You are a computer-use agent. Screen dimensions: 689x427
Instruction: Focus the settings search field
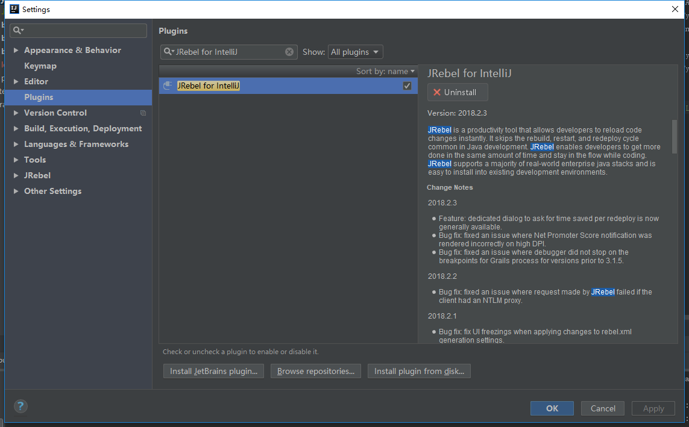(x=78, y=30)
